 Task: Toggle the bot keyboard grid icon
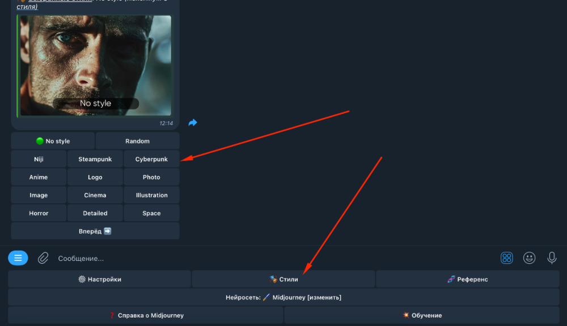(x=506, y=258)
